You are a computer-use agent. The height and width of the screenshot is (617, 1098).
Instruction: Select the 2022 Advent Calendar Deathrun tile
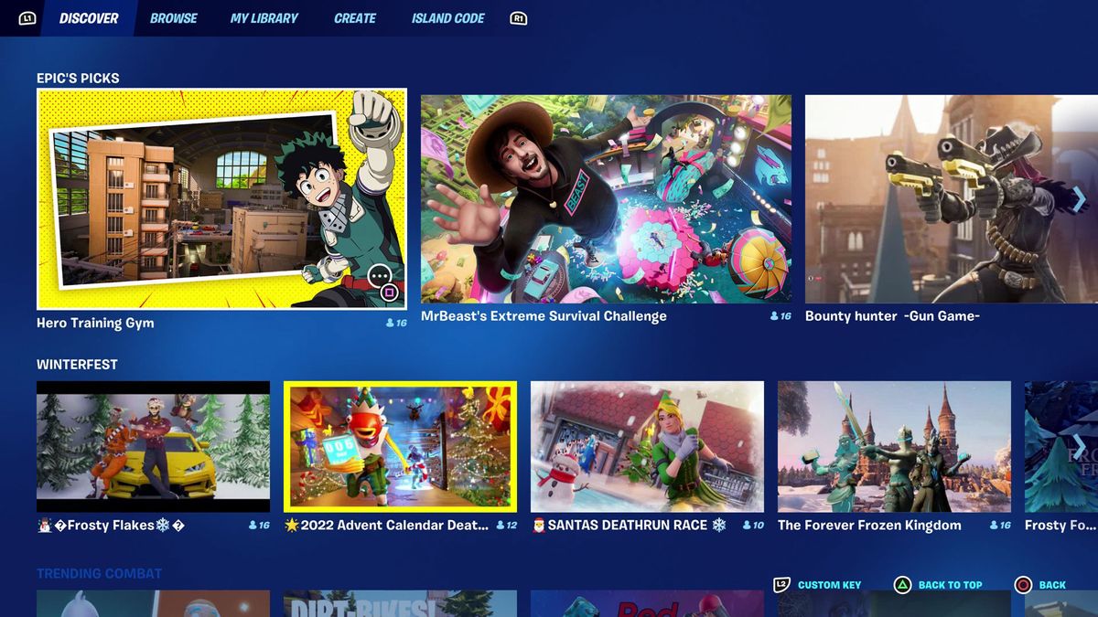(401, 445)
